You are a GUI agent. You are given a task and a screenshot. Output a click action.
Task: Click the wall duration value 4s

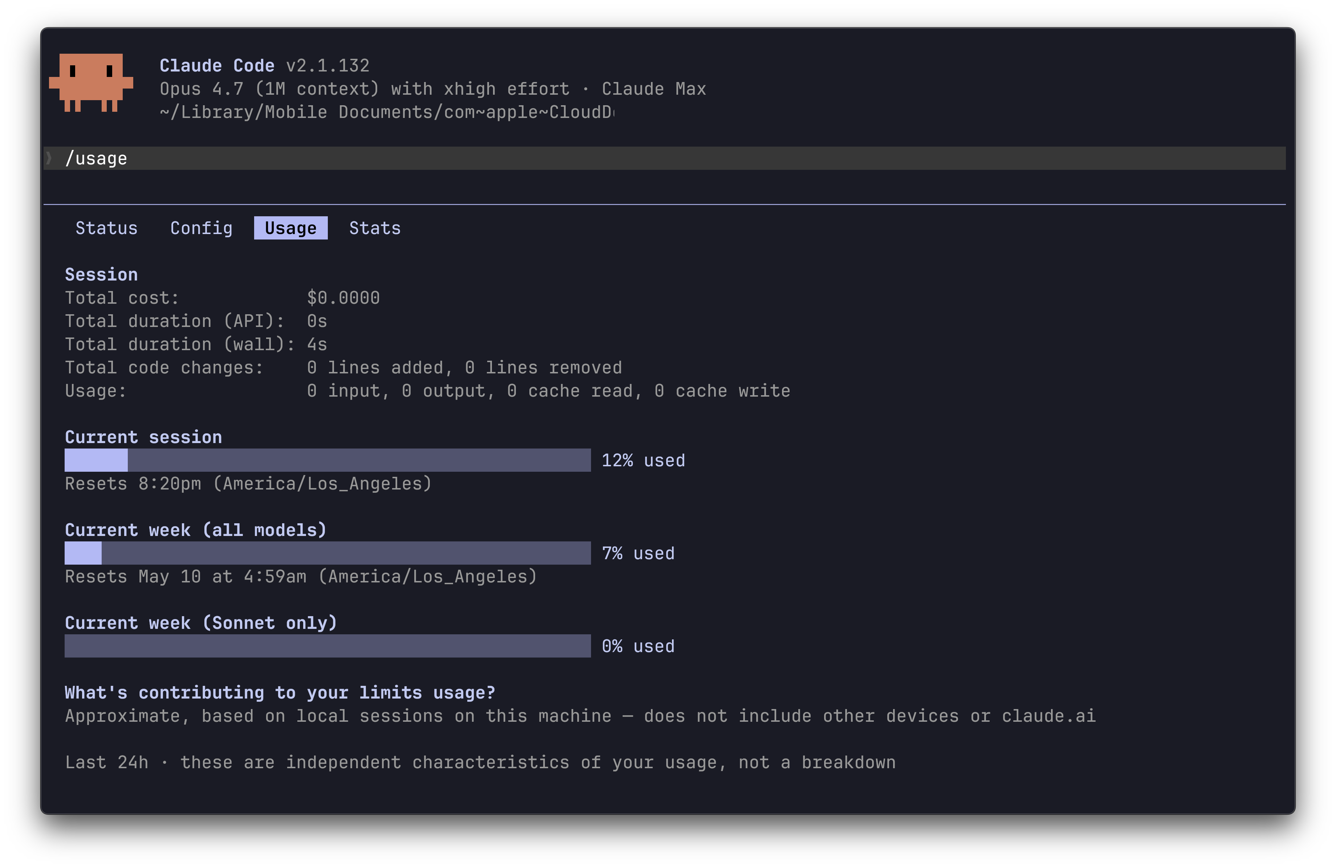tap(317, 344)
